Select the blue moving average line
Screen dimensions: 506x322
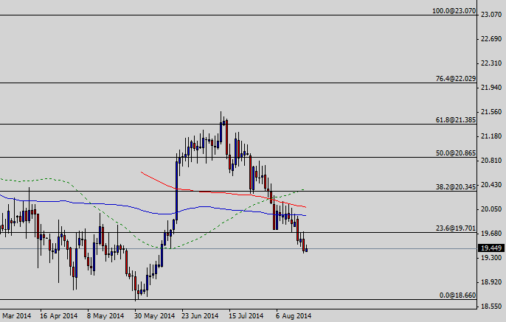click(x=111, y=205)
